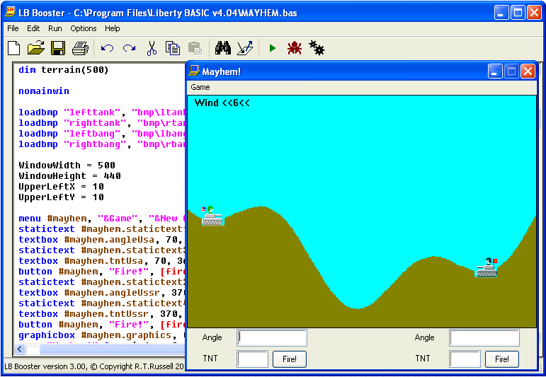Cut selection using the scissors icon

pyautogui.click(x=151, y=48)
